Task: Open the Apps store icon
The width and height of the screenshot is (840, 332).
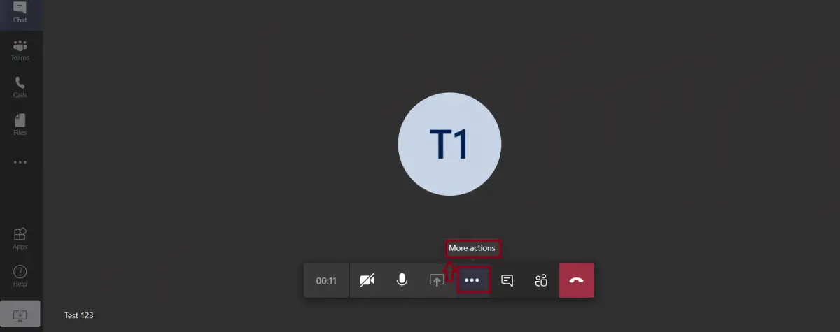Action: coord(20,238)
